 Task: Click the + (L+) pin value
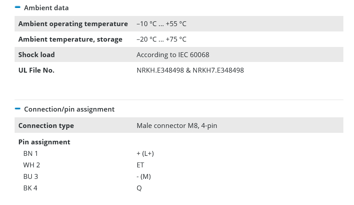pos(145,154)
